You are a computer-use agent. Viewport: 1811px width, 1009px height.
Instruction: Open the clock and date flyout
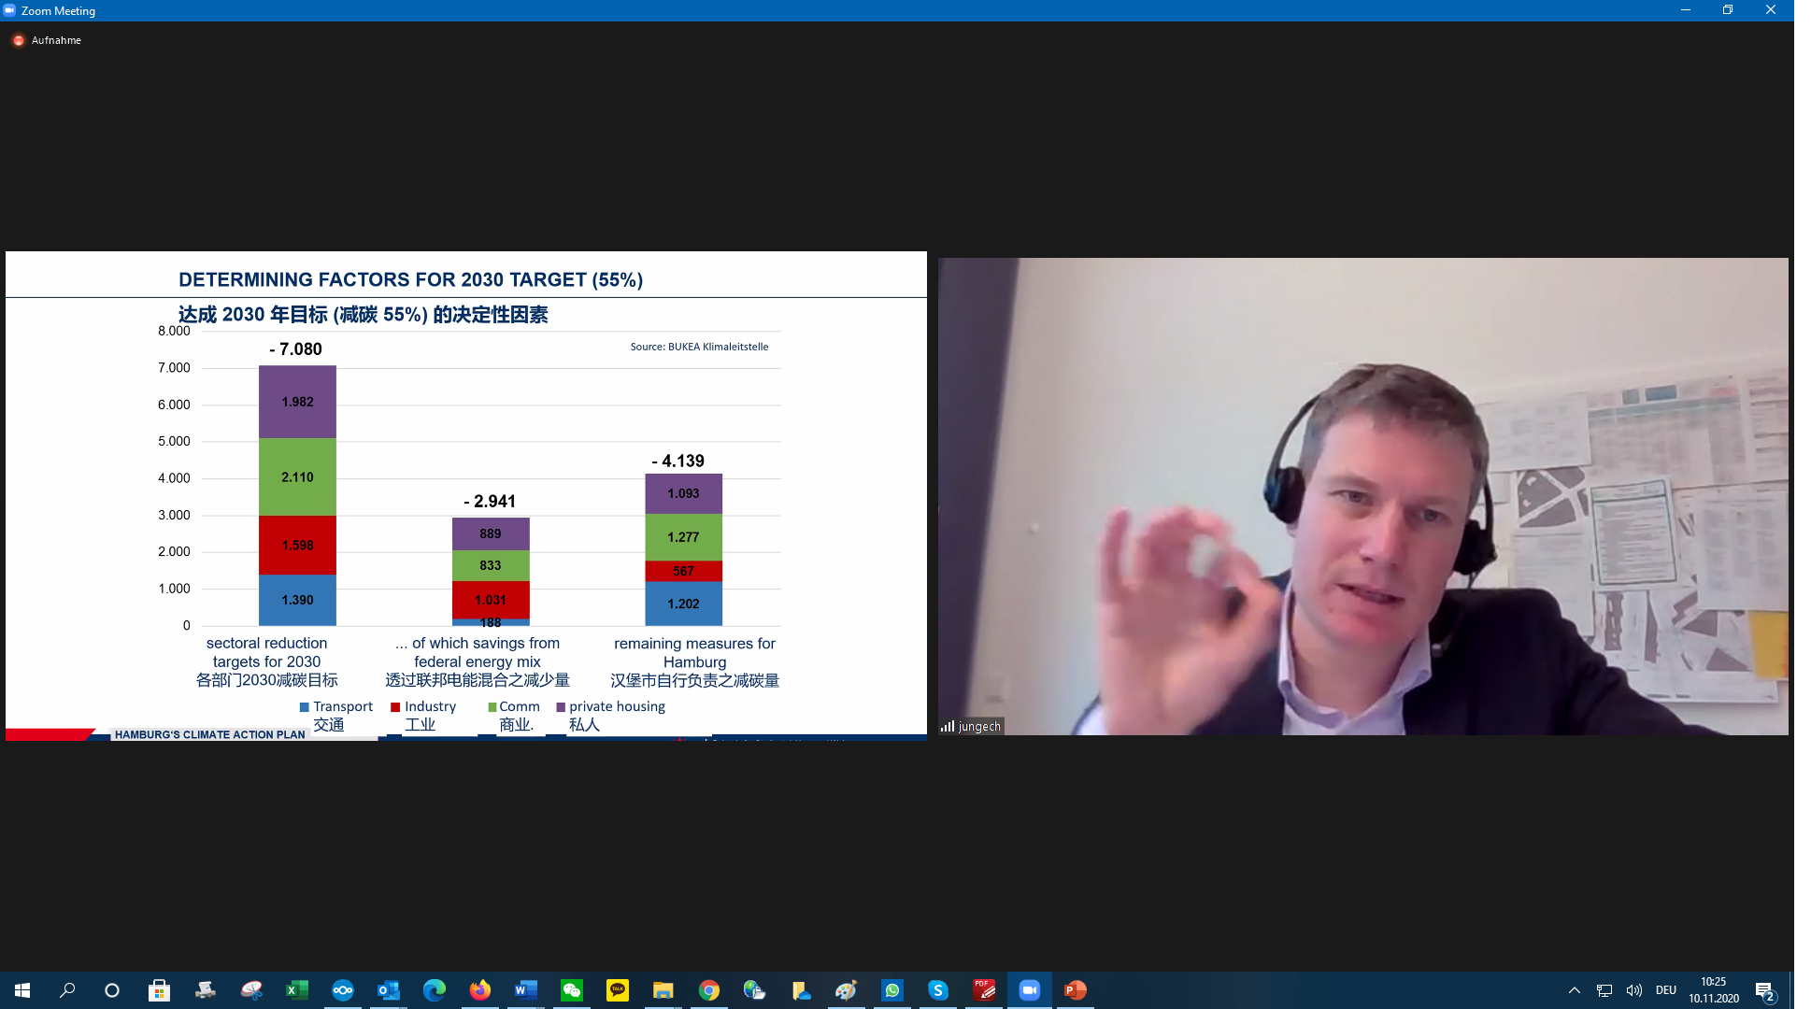(x=1713, y=990)
